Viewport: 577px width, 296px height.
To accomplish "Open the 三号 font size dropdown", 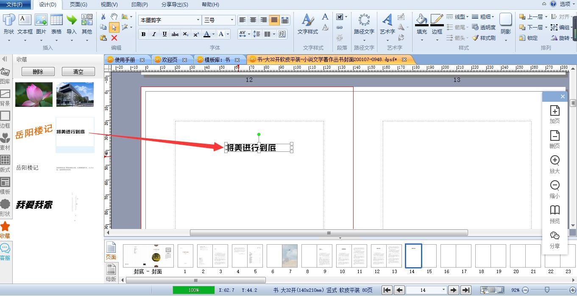I will coord(232,20).
